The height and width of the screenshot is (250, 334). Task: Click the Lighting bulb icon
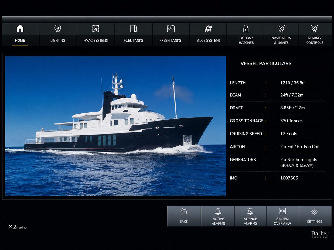(x=58, y=28)
